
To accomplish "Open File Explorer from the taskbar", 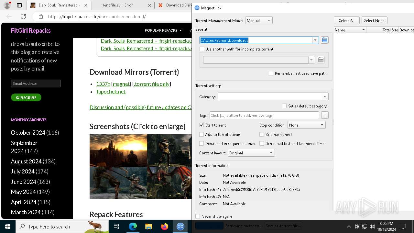I will point(148,227).
